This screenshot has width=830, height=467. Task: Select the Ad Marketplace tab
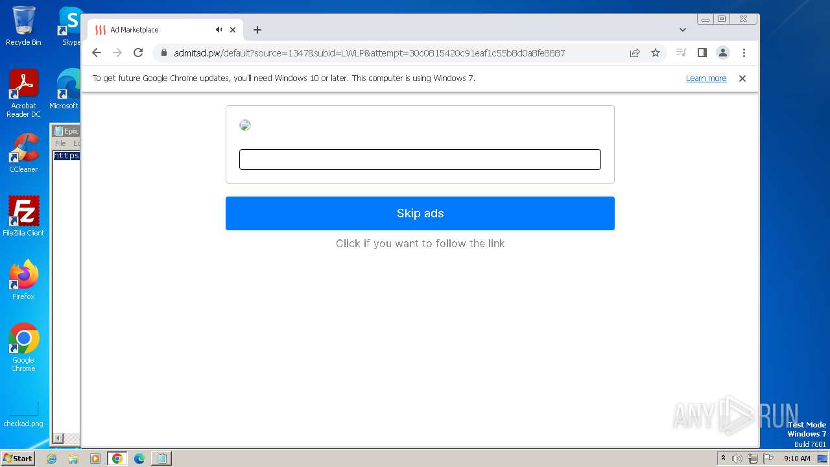(165, 30)
